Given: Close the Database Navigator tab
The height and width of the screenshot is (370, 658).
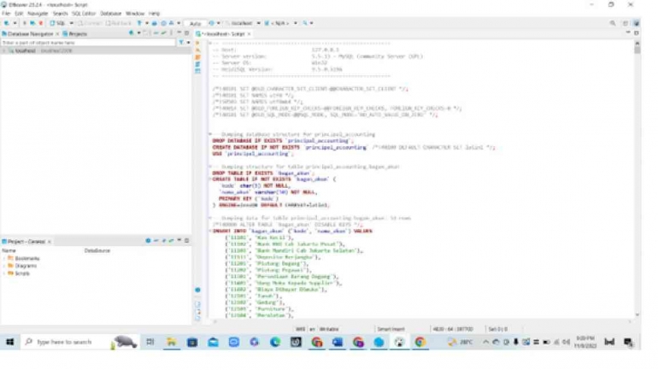Looking at the screenshot, I should point(57,33).
